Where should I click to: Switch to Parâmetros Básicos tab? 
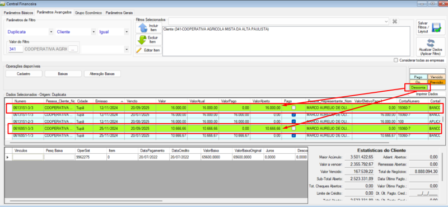pos(18,13)
